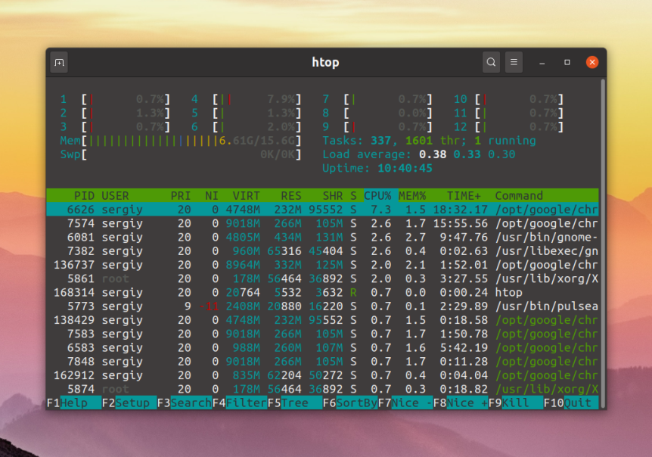652x457 pixels.
Task: Sort by the CPU% column header
Action: pos(377,195)
